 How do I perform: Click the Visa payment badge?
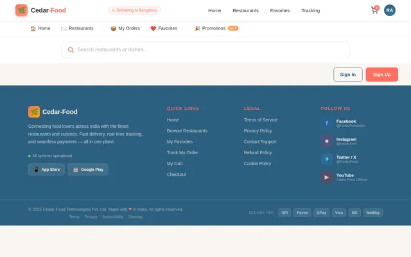click(x=339, y=213)
